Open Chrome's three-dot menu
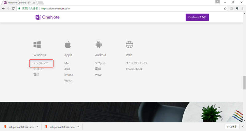Screen dimensions: 246x131 click(x=243, y=9)
